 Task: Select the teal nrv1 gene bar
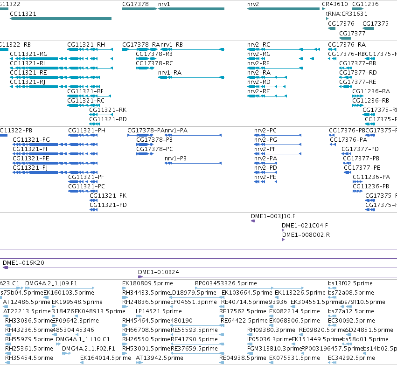[x=191, y=9]
